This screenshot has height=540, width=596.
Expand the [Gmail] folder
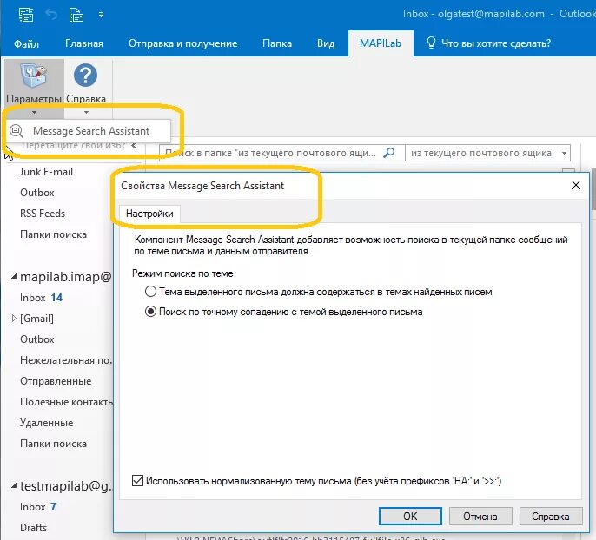coord(14,319)
